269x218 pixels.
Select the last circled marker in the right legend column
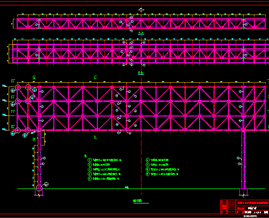[147, 174]
